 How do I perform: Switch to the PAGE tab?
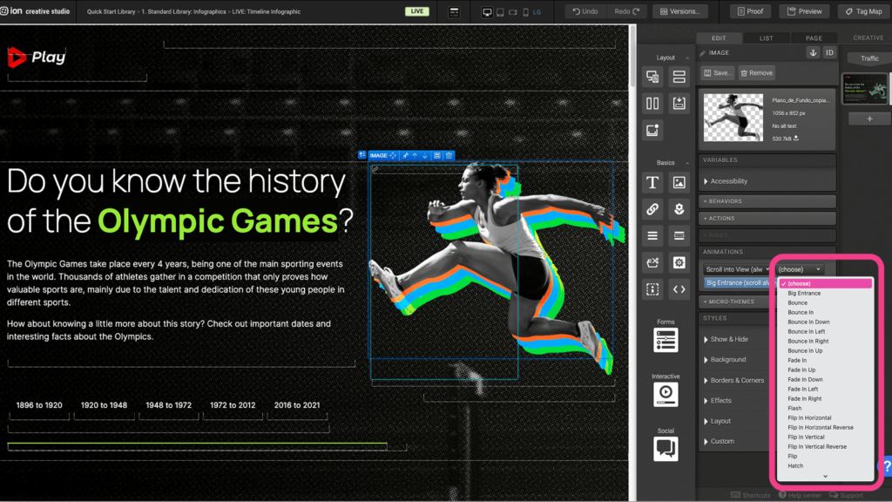814,38
